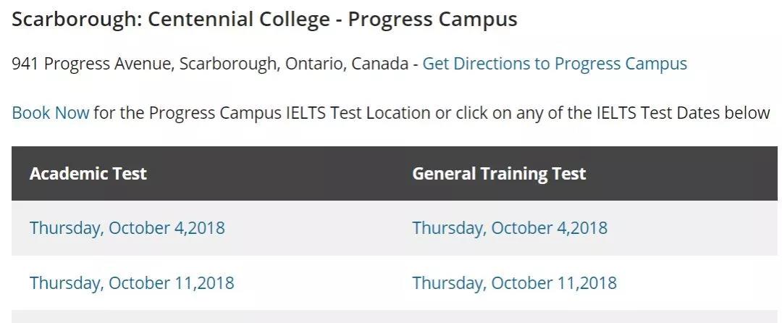
Task: Select Academic Test Thursday, October 4, 2018
Action: (x=127, y=228)
